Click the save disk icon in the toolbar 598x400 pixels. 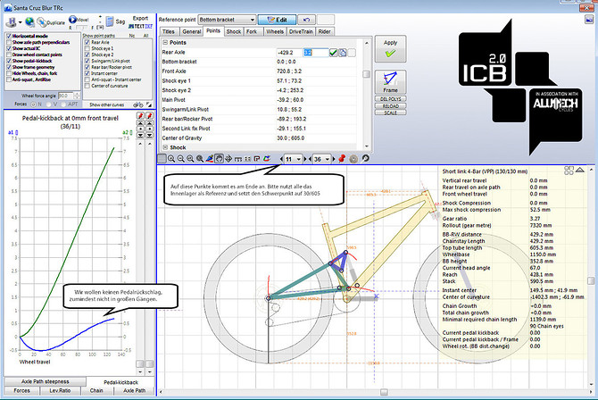tap(12, 22)
